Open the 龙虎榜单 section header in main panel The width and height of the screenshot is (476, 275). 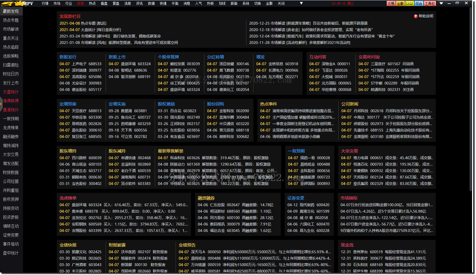coord(68,198)
